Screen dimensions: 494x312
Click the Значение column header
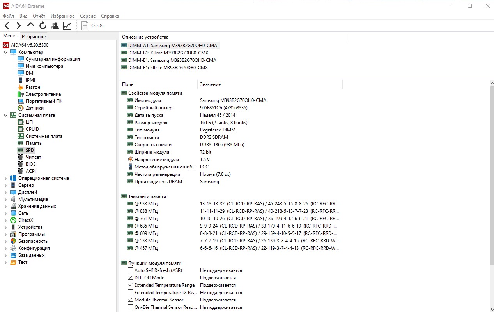pyautogui.click(x=270, y=84)
